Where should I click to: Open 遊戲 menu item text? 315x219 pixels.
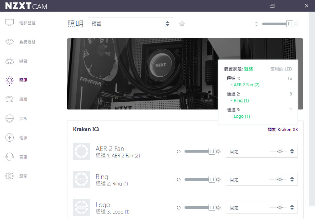point(23,61)
